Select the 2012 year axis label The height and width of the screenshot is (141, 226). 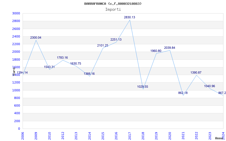pos(63,136)
